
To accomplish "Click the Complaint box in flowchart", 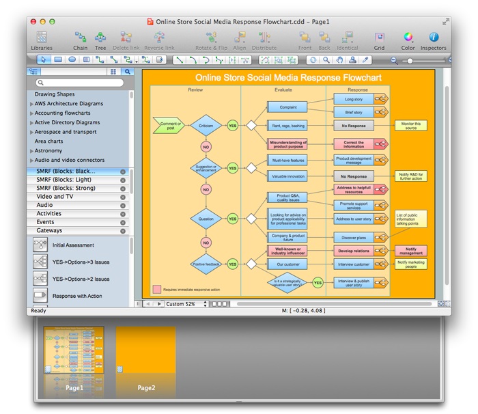I will click(x=287, y=107).
